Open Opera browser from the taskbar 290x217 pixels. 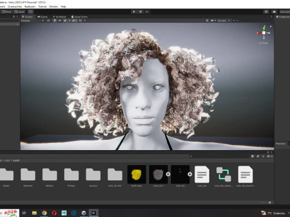click(54, 213)
